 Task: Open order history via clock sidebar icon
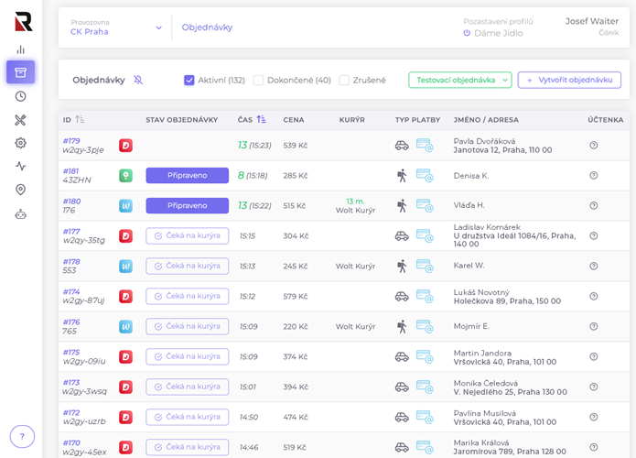(20, 96)
